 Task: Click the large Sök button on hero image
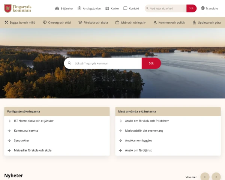point(151,63)
